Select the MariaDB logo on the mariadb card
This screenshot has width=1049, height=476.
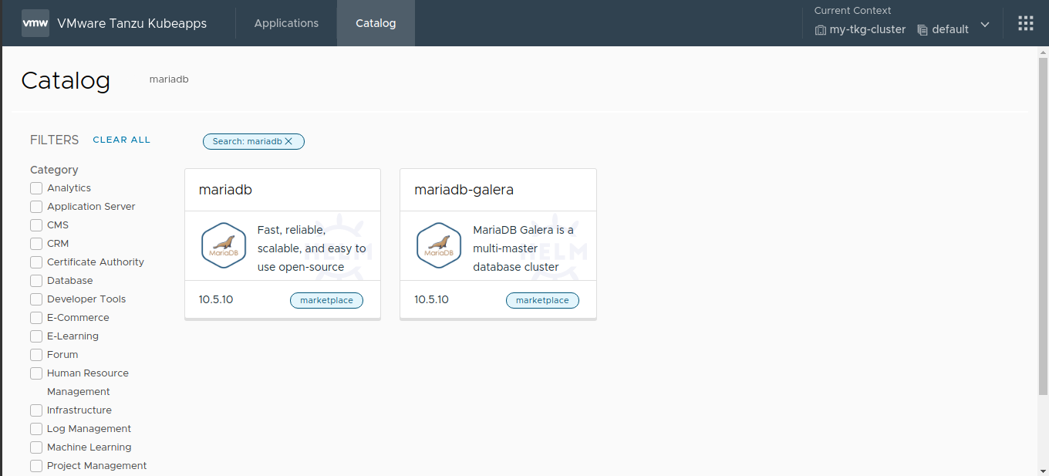coord(224,246)
